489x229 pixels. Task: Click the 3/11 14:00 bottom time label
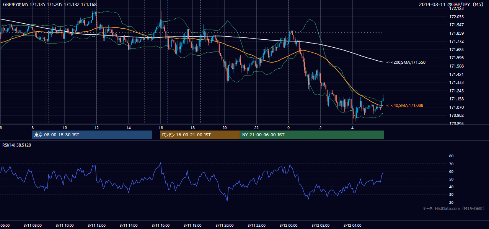(128, 225)
